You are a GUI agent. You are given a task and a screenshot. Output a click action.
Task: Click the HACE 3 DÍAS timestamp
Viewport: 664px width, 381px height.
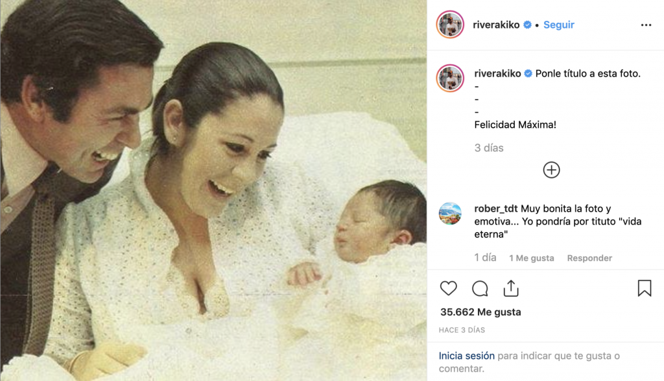click(x=462, y=330)
